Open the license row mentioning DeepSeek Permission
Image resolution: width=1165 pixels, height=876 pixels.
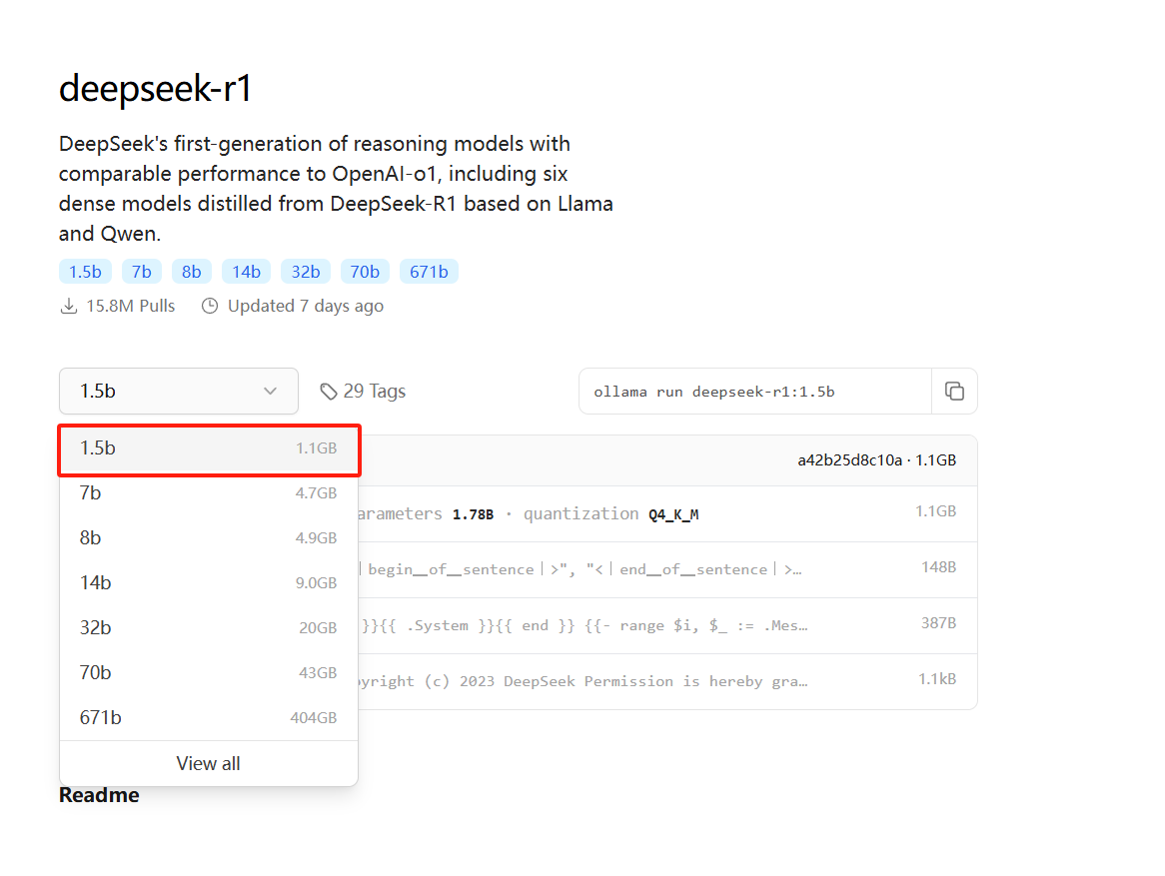pos(667,681)
